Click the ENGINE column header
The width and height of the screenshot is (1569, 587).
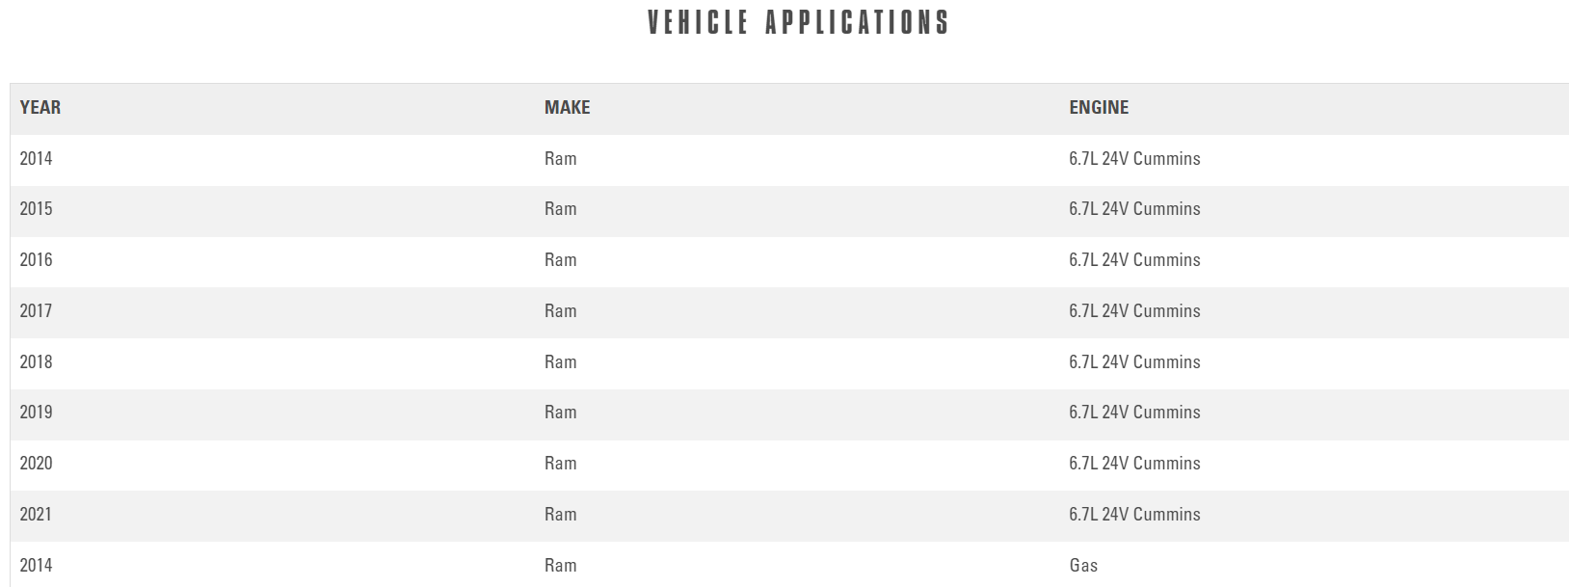point(1099,108)
